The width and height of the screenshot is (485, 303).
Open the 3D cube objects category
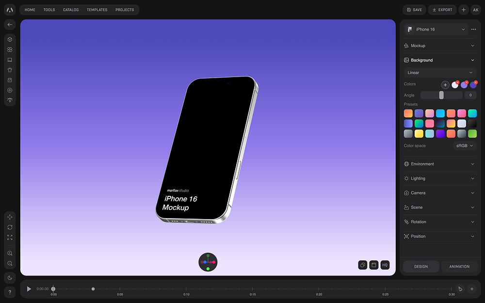pyautogui.click(x=10, y=40)
